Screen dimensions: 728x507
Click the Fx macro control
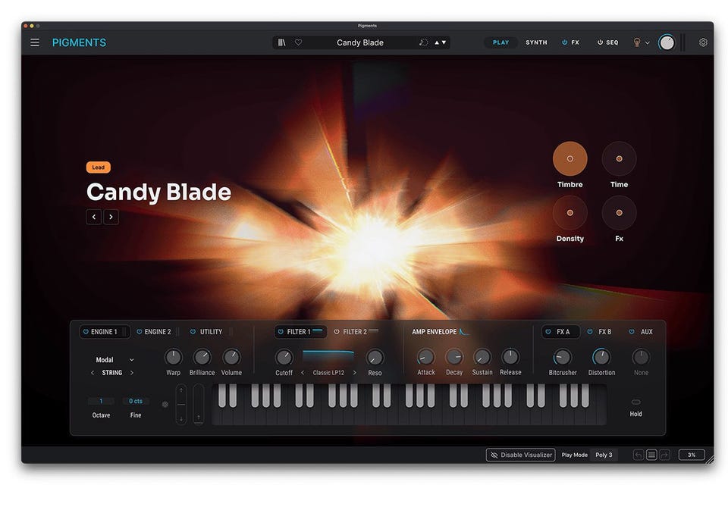pos(619,213)
